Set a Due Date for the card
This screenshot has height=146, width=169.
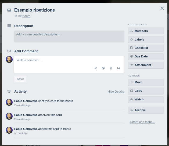(146, 56)
